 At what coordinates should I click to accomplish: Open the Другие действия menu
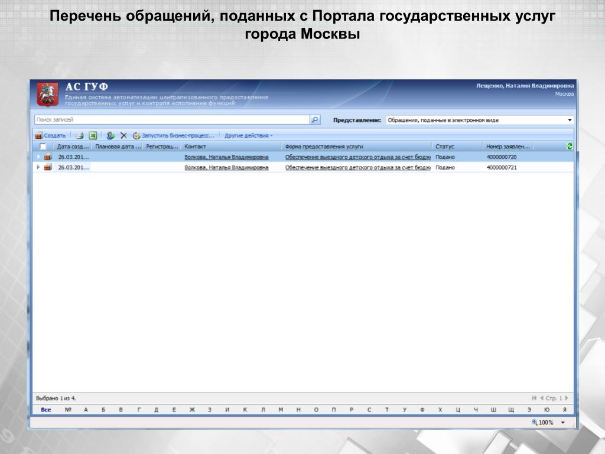(249, 135)
